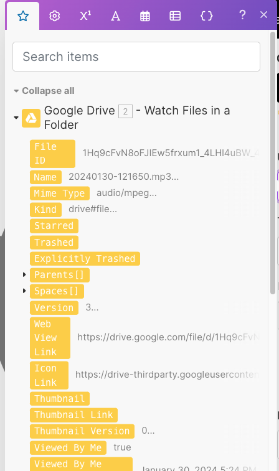This screenshot has width=279, height=471.
Task: Expand the Parents[] array
Action: pyautogui.click(x=24, y=274)
